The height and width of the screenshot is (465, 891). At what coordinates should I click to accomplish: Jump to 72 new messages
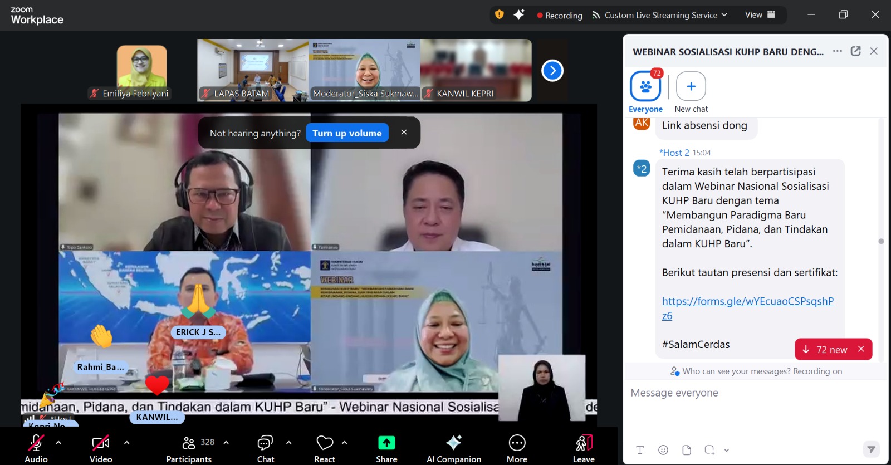pyautogui.click(x=825, y=350)
